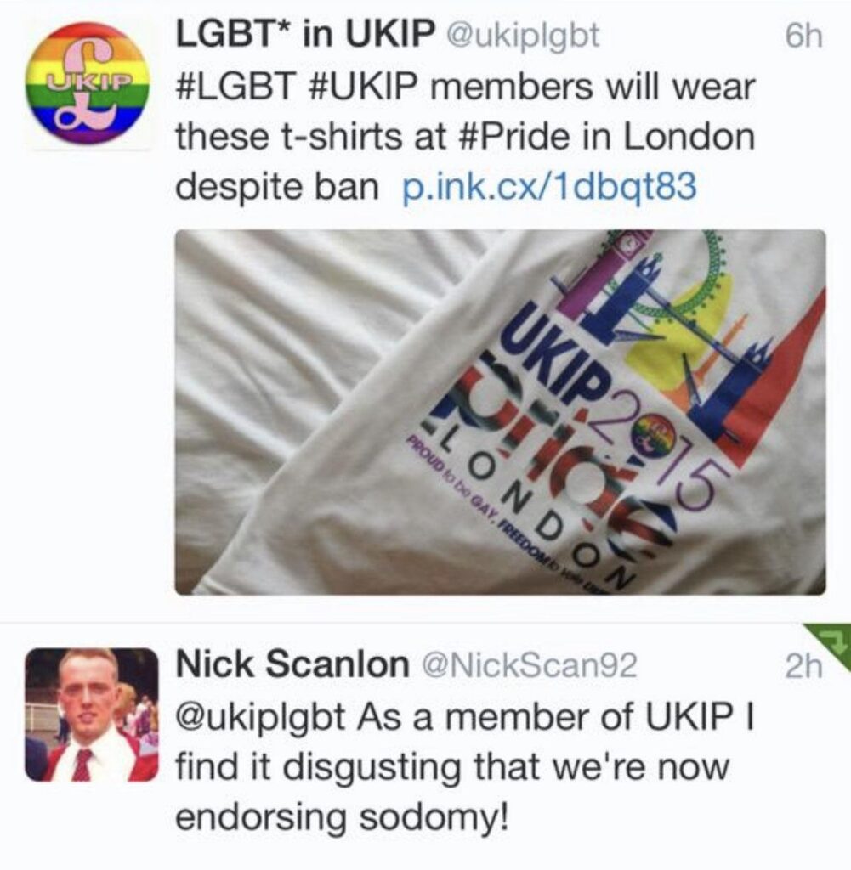Open the LGBT* in UKIP rainbow avatar
Image resolution: width=851 pixels, height=870 pixels.
click(x=88, y=84)
